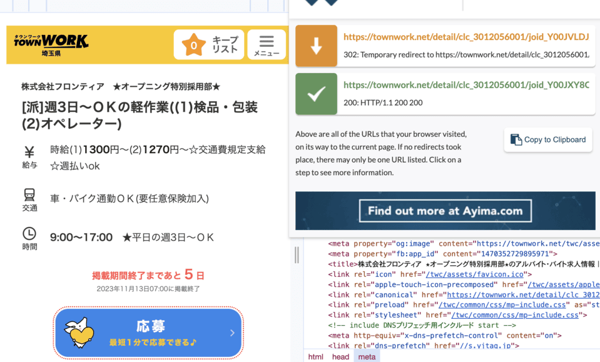600x362 pixels.
Task: Select html breadcrumb in DevTools
Action: (x=316, y=356)
